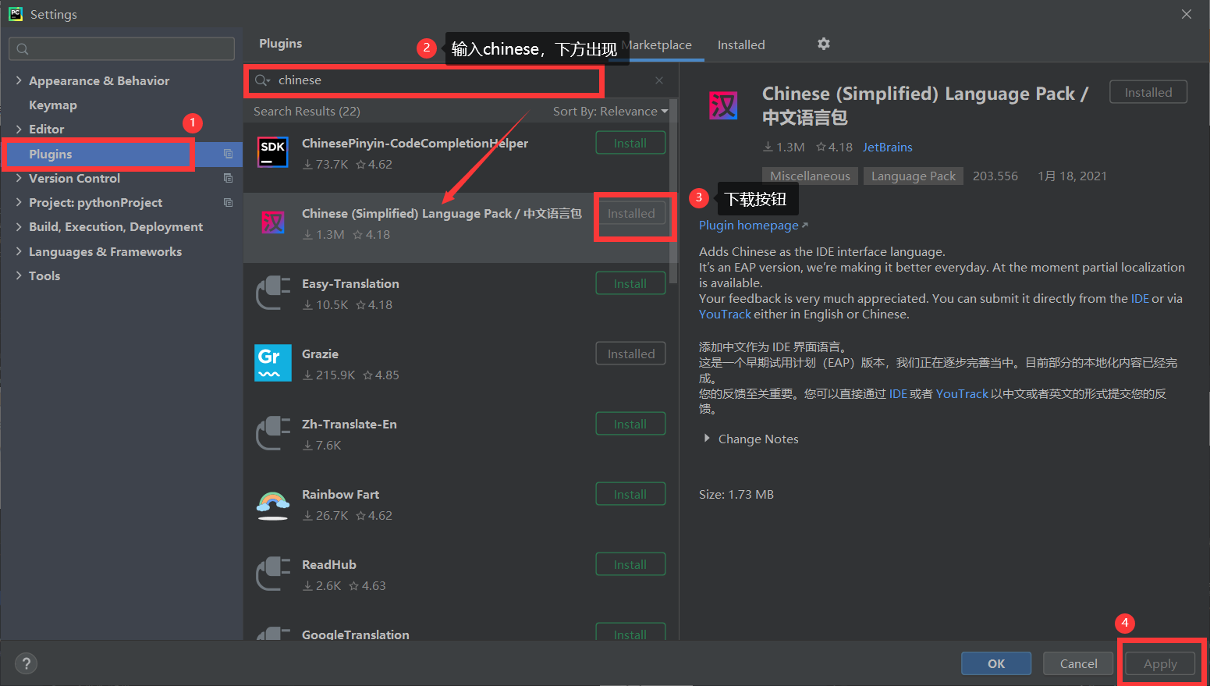Select the ReadHub plugin name

tap(329, 564)
